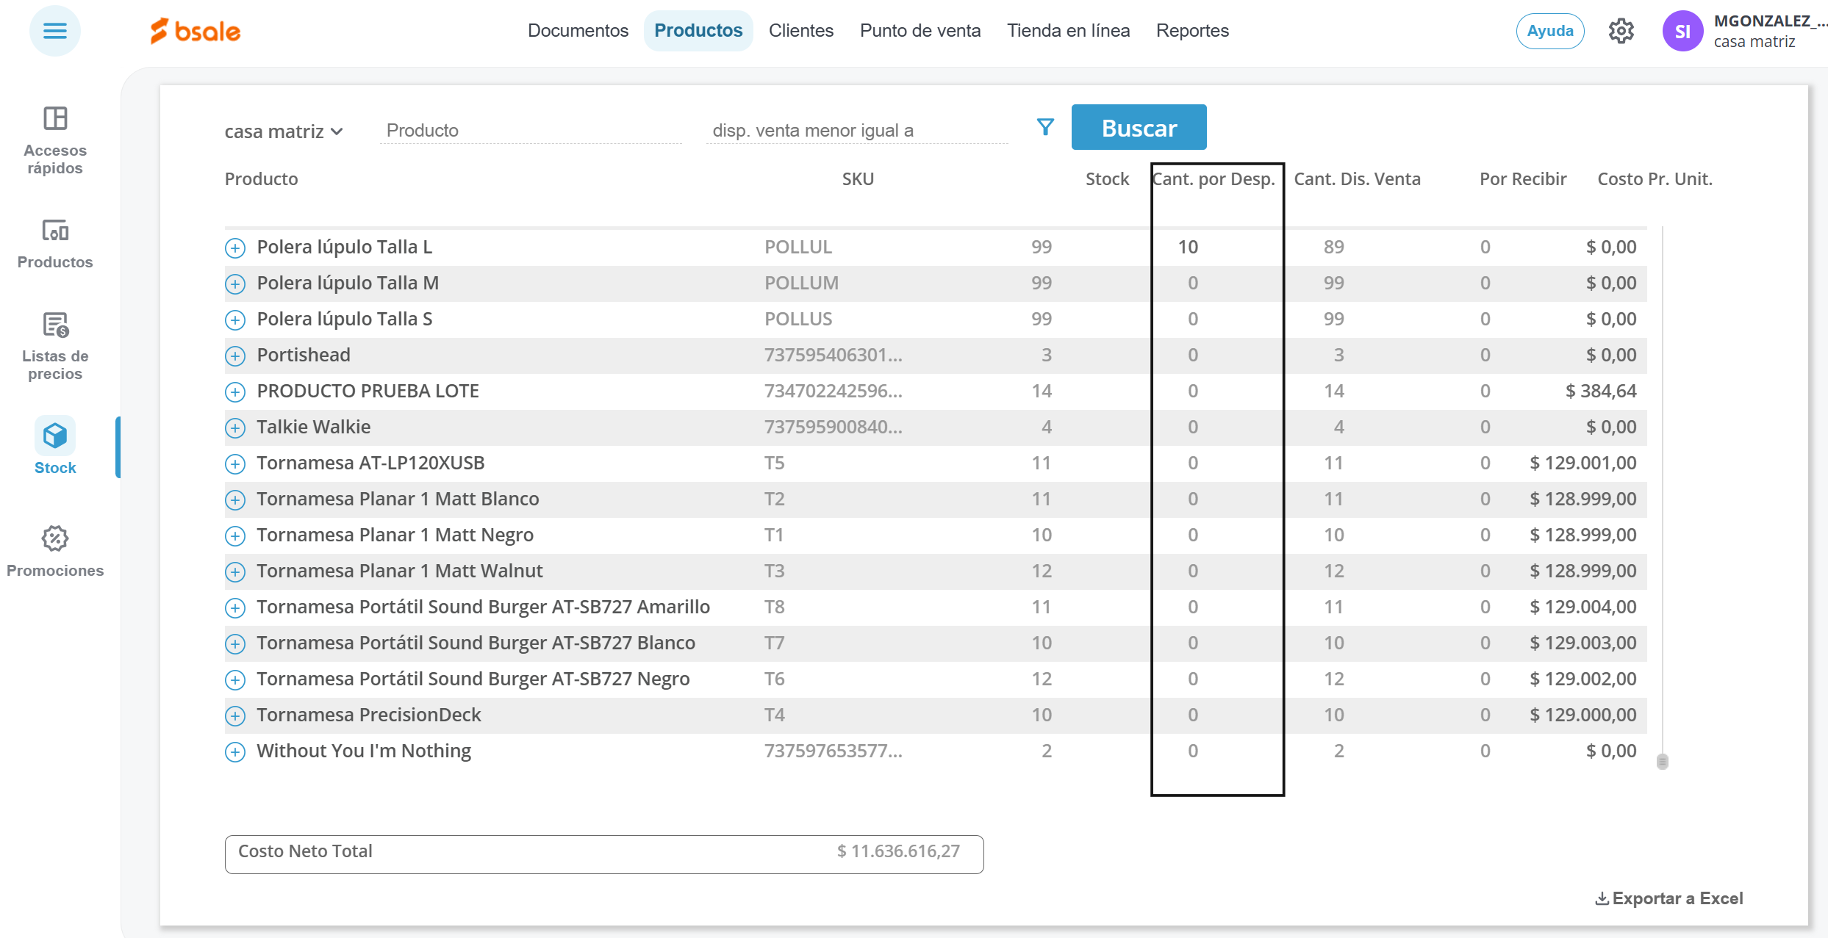Expand the Tornamesa PrecisionDeck row
Screen dimensions: 1828x938
(x=235, y=716)
